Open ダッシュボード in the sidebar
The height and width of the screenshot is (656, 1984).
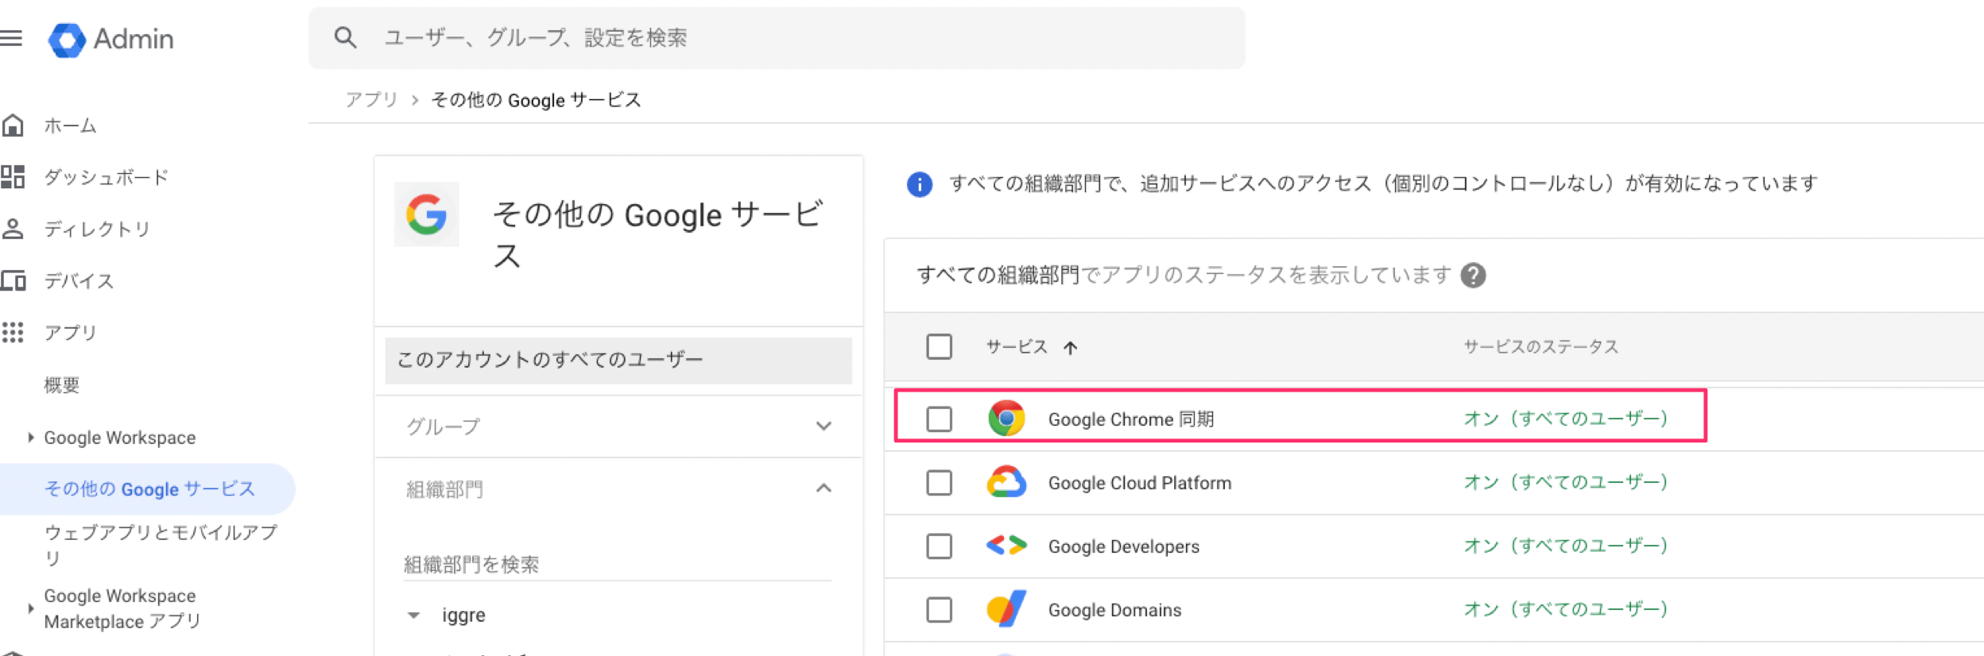pyautogui.click(x=107, y=177)
